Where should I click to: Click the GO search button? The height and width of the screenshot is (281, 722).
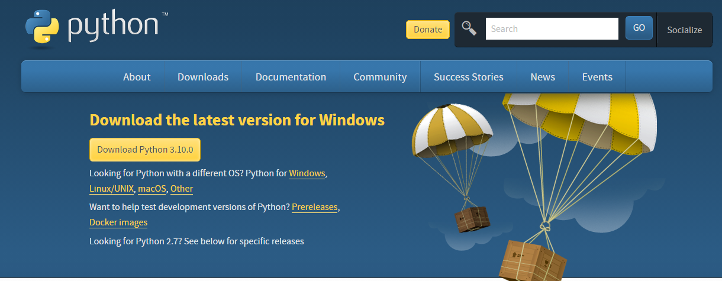pyautogui.click(x=639, y=28)
